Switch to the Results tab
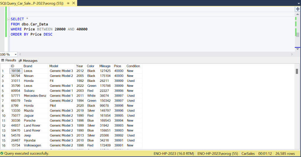This screenshot has width=301, height=157. point(11,60)
